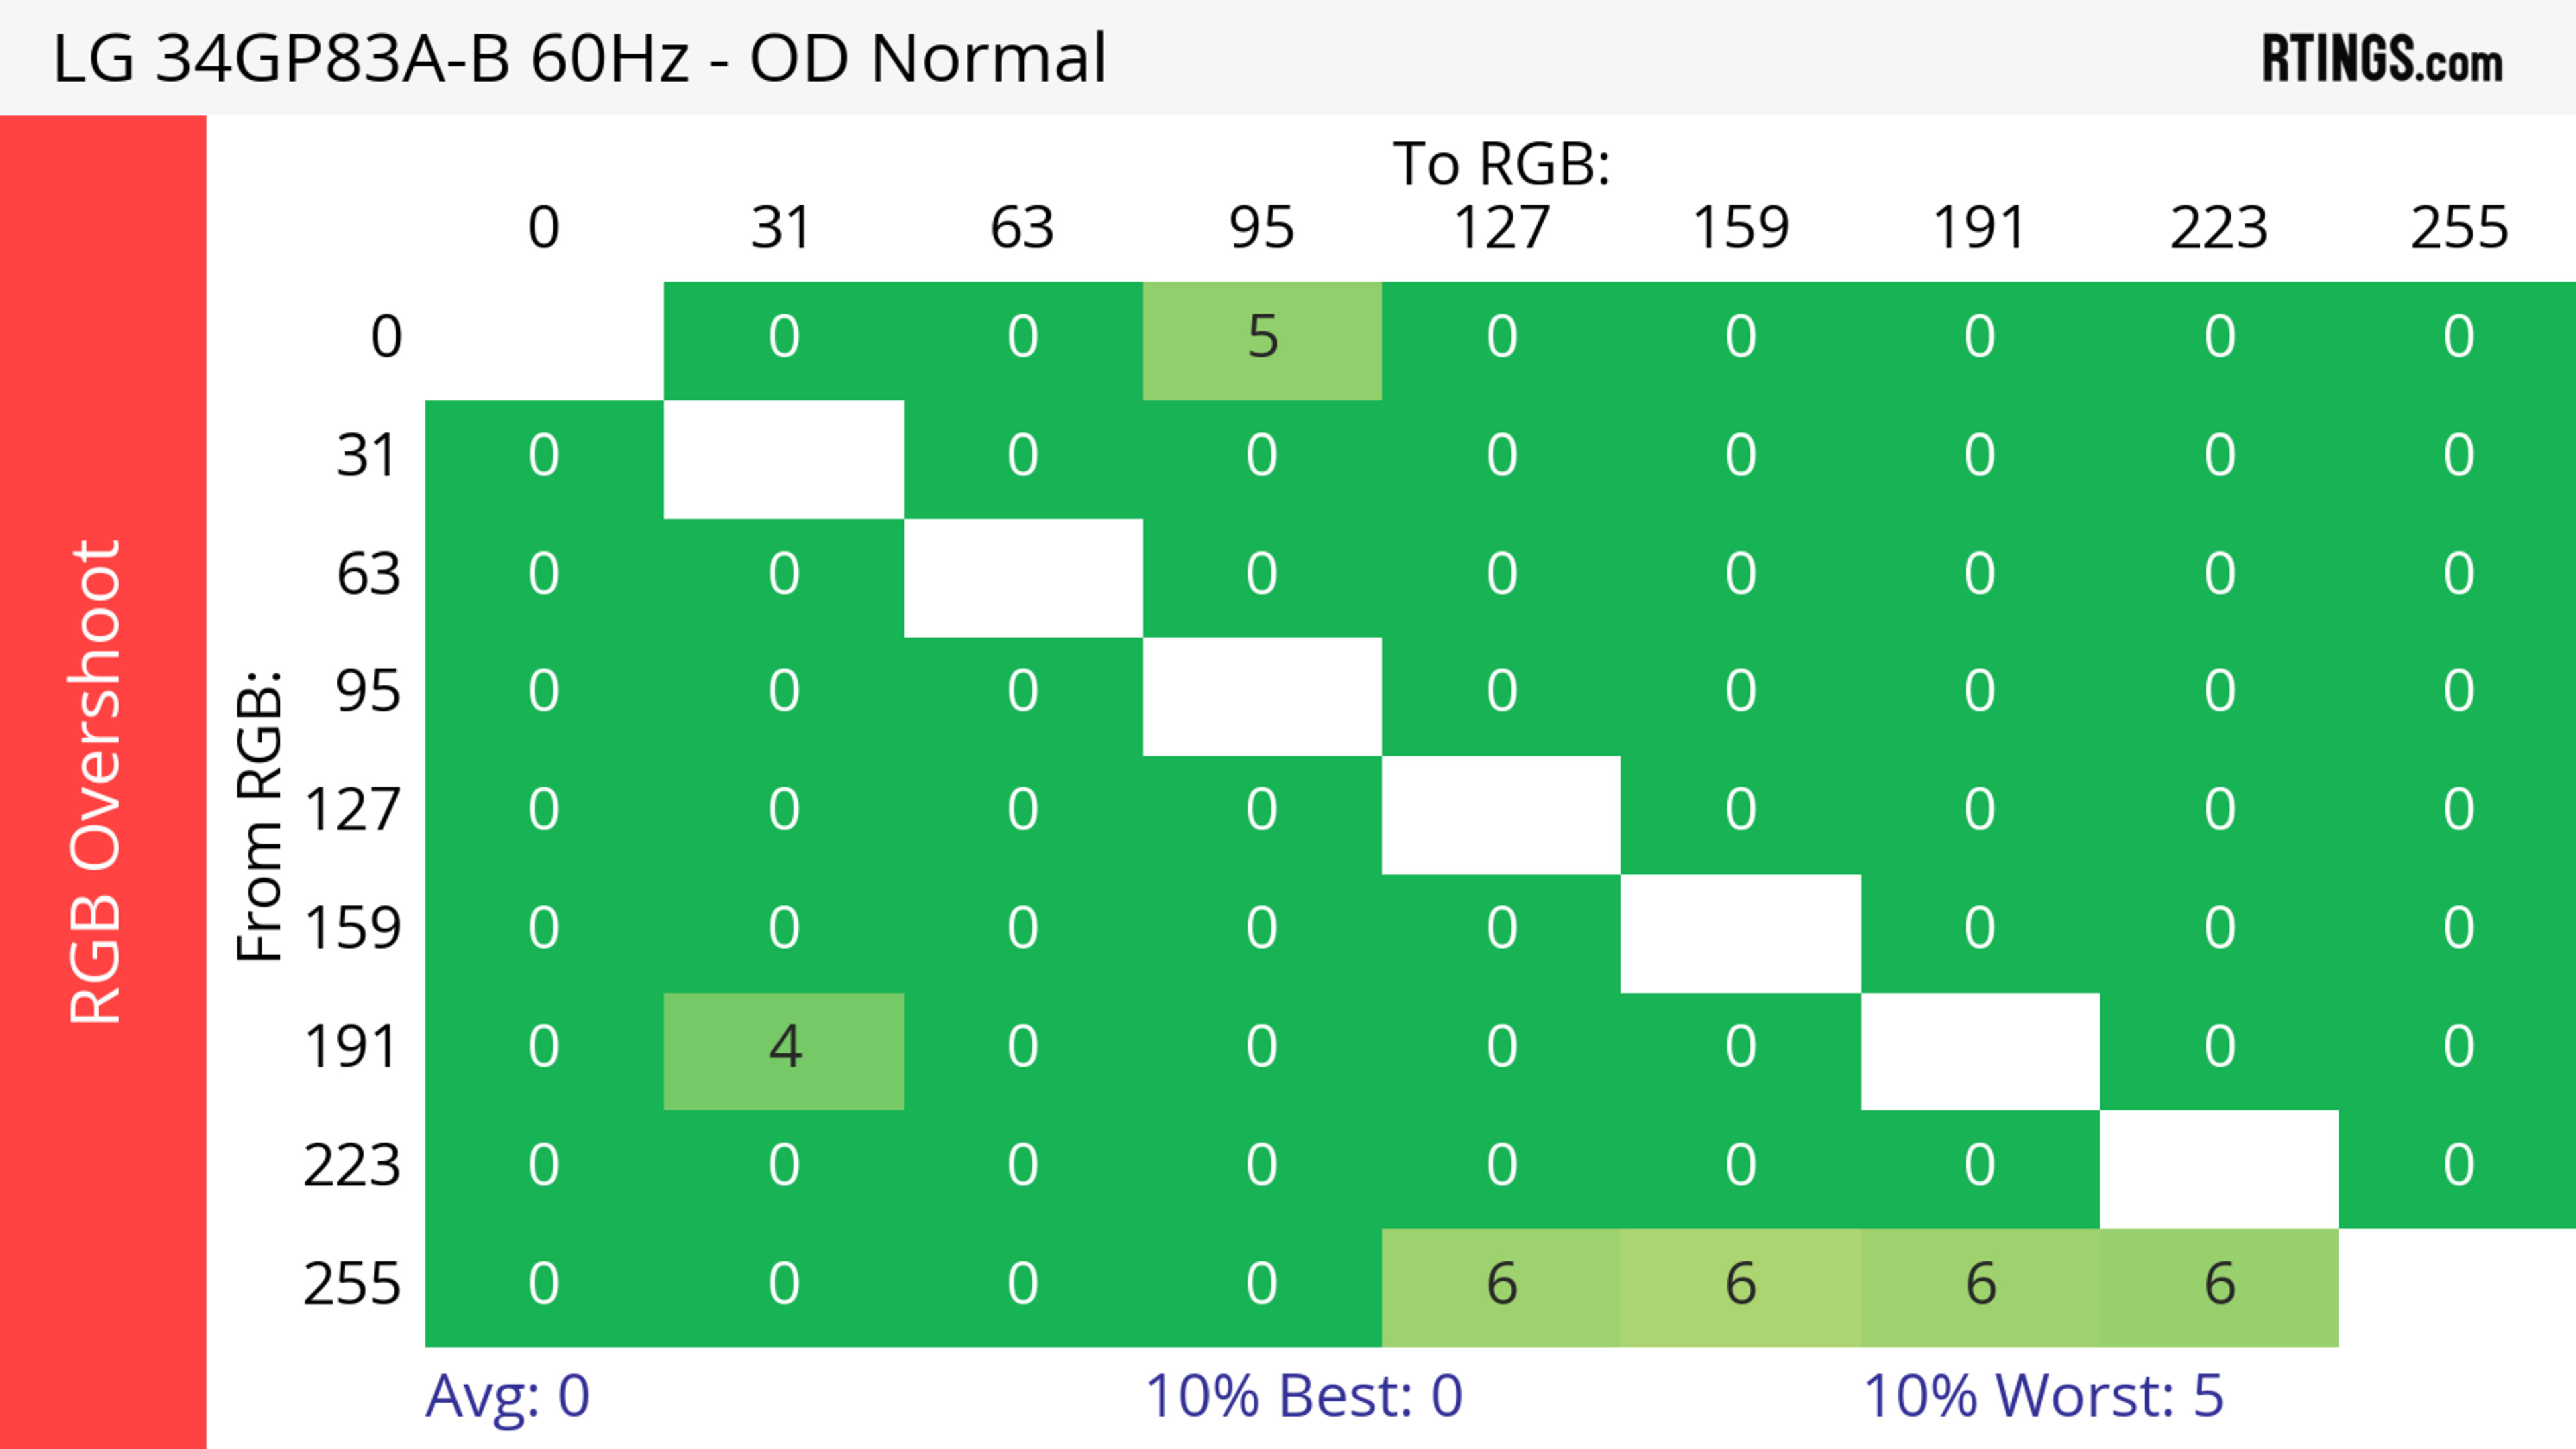Click the 6 cell under column 159
This screenshot has height=1449, width=2576.
tap(1740, 1286)
